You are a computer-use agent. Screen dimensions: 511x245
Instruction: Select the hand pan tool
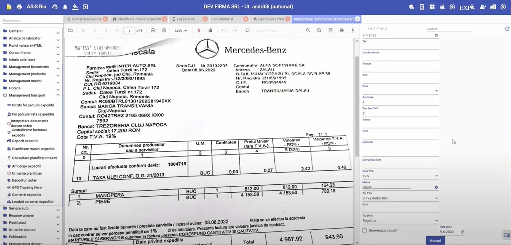click(210, 31)
